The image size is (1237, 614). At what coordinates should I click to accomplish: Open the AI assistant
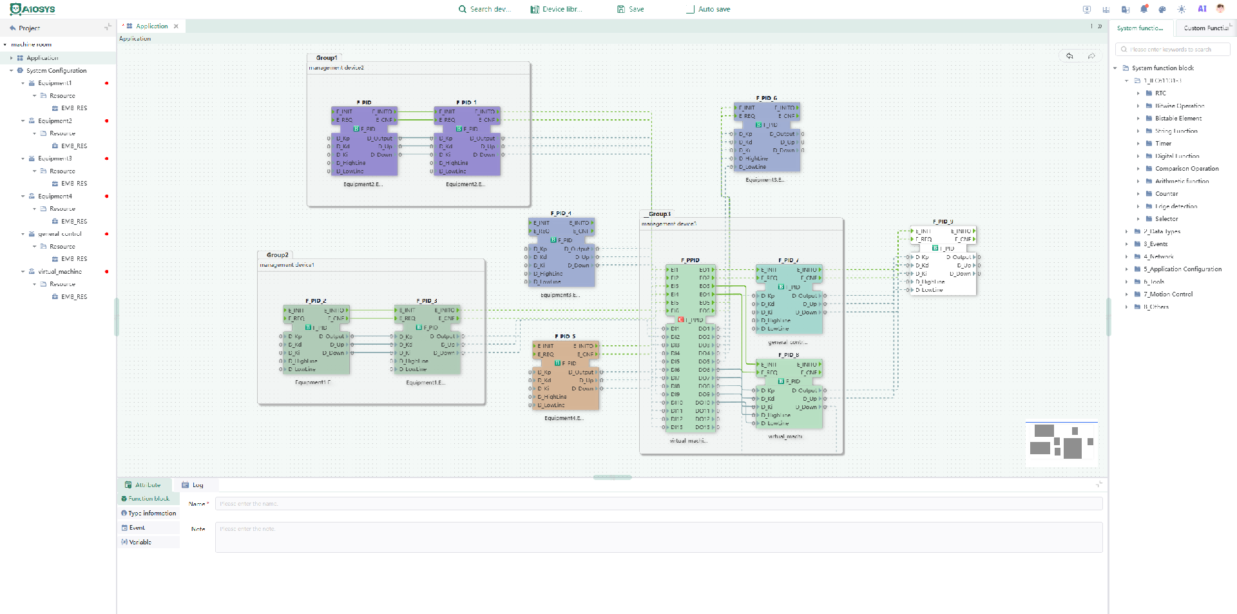[1202, 9]
